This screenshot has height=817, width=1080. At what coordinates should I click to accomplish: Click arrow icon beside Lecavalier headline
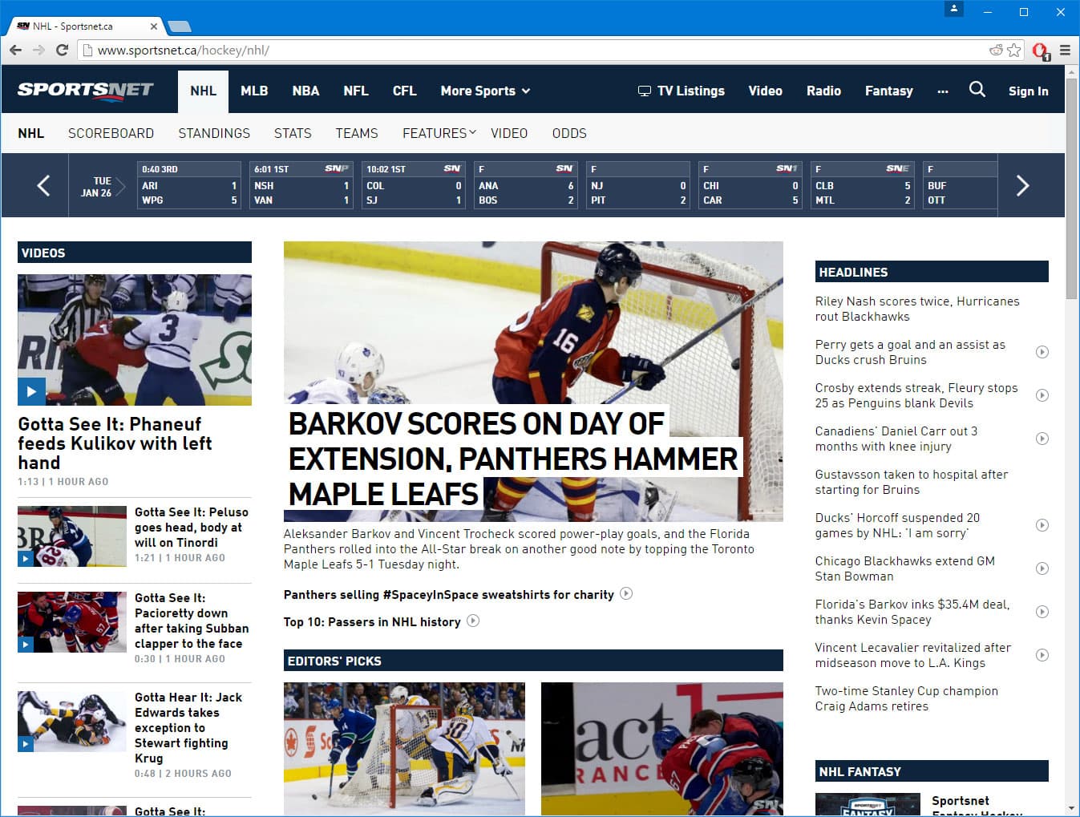coord(1042,655)
